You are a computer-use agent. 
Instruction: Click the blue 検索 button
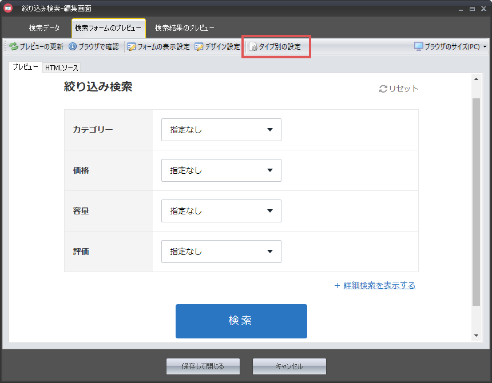(x=241, y=321)
